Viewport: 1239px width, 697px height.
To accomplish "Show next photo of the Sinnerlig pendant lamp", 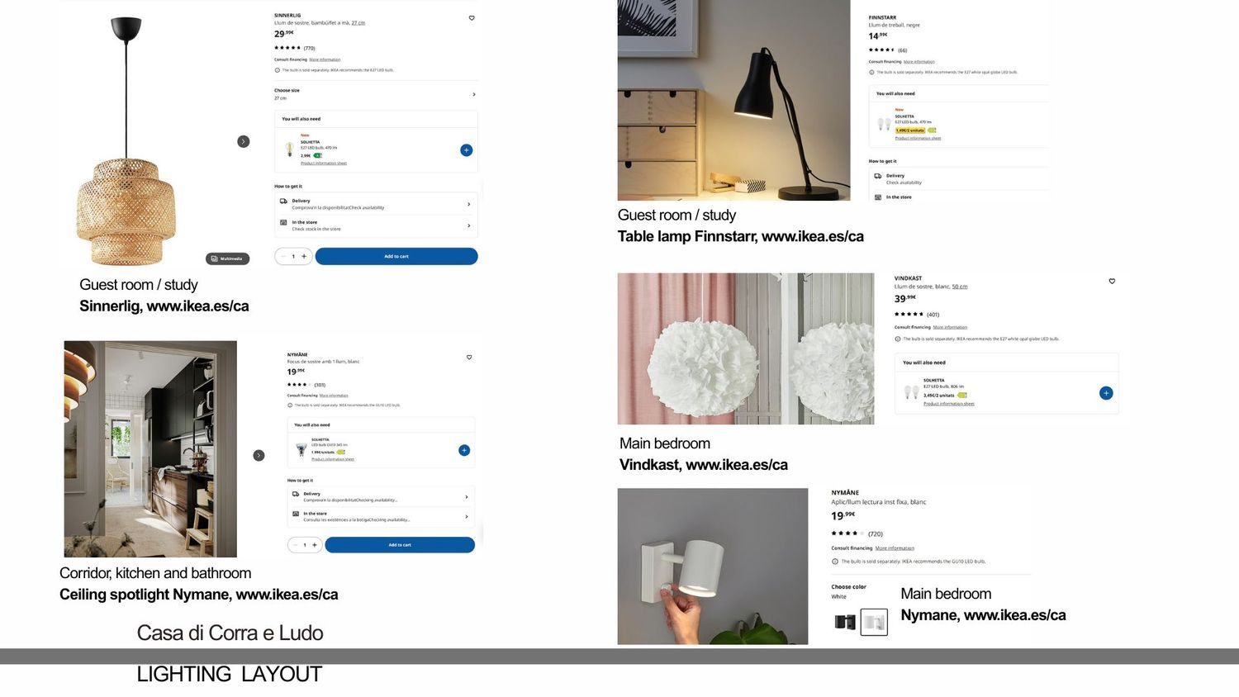I will pos(243,141).
